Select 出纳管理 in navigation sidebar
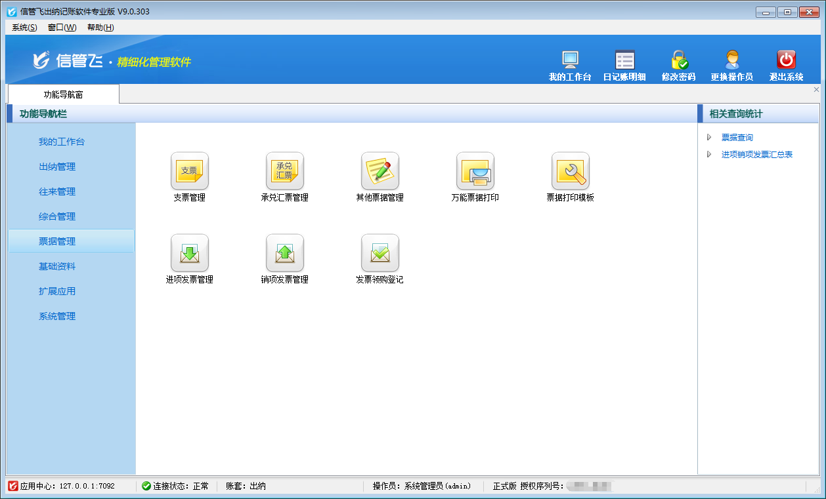Viewport: 826px width, 499px height. click(x=57, y=167)
